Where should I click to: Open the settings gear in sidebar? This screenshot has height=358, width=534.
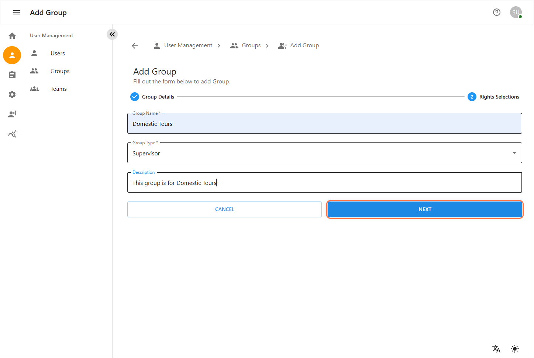[x=12, y=94]
